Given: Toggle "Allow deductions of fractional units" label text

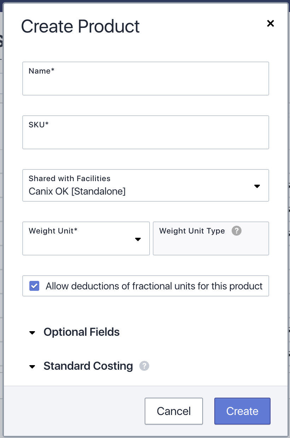Looking at the screenshot, I should [x=154, y=286].
